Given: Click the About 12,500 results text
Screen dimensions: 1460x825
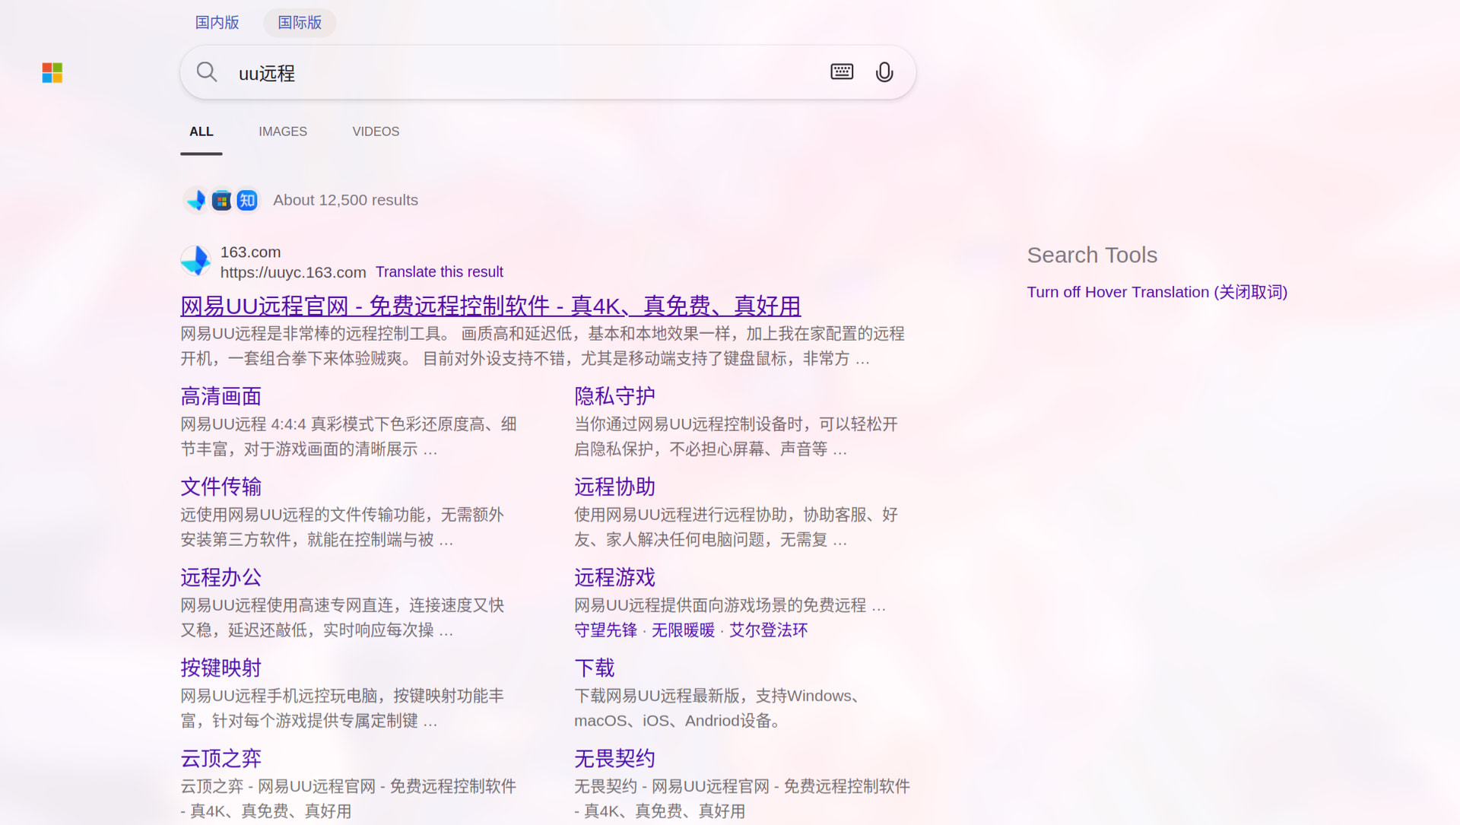Looking at the screenshot, I should (346, 200).
